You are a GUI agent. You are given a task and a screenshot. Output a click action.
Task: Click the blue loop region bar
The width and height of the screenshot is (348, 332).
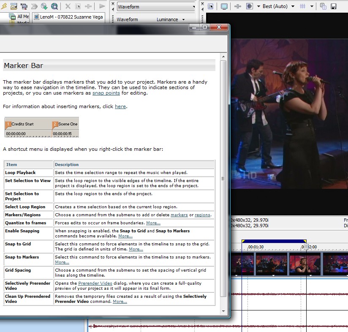click(274, 241)
